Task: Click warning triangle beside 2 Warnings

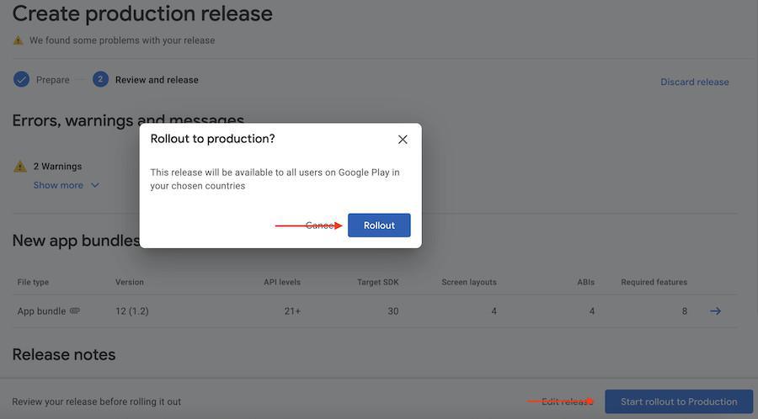Action: (20, 167)
